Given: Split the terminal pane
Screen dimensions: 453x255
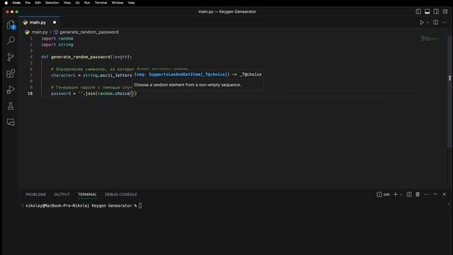Looking at the screenshot, I should (x=409, y=195).
